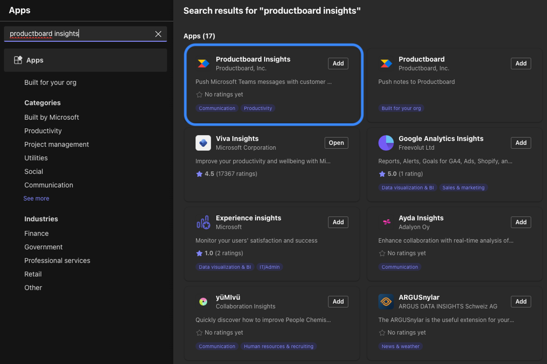Select the Productivity category in sidebar
547x364 pixels.
point(43,131)
